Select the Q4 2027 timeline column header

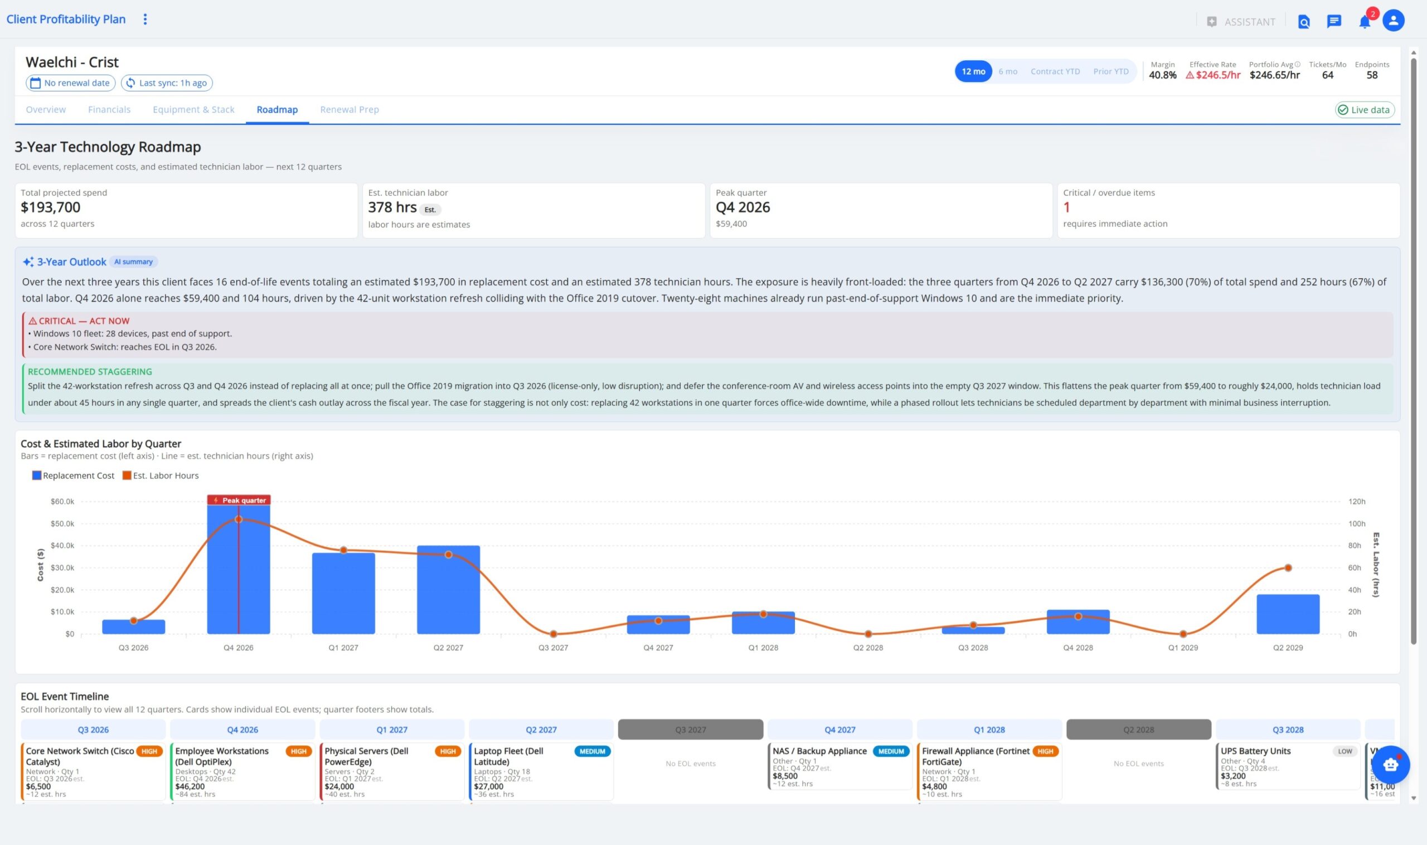pos(840,730)
